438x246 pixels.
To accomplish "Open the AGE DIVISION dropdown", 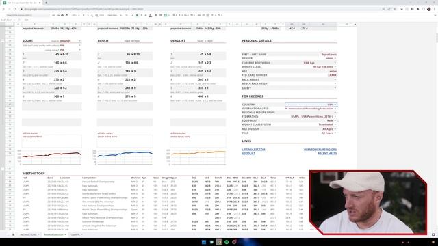I will (x=335, y=129).
